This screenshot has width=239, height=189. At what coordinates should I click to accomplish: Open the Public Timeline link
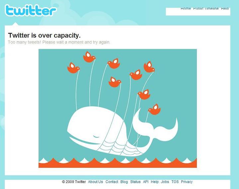[206, 9]
